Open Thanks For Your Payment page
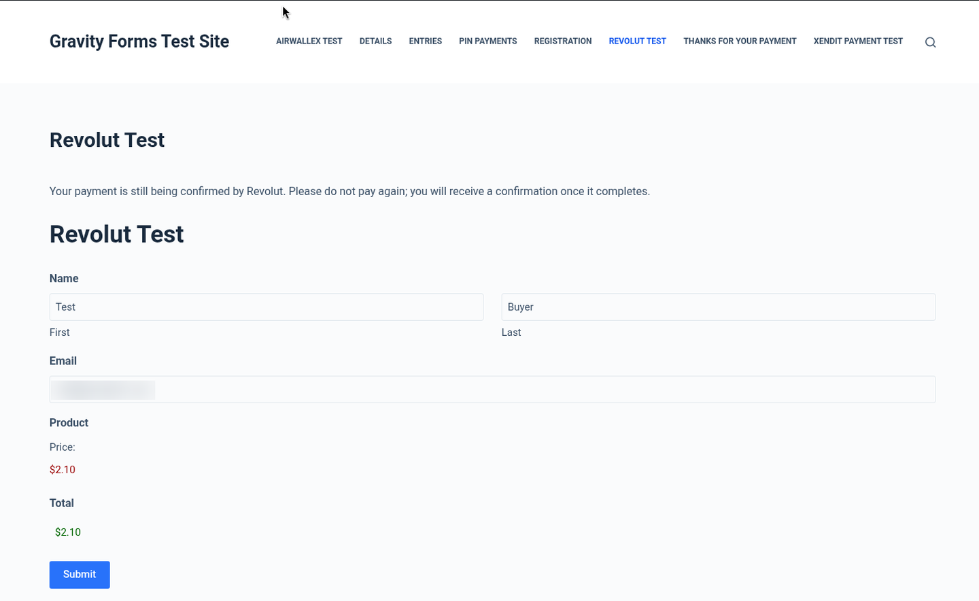The width and height of the screenshot is (979, 601). pyautogui.click(x=740, y=41)
